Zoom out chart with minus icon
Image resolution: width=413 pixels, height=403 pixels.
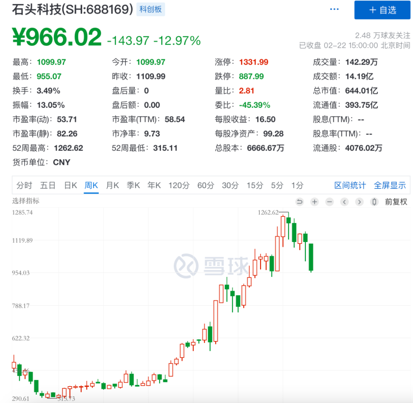(x=329, y=202)
